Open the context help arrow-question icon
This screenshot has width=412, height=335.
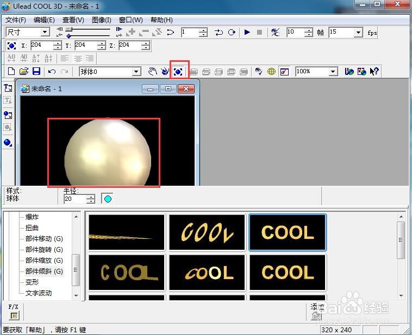tap(374, 72)
